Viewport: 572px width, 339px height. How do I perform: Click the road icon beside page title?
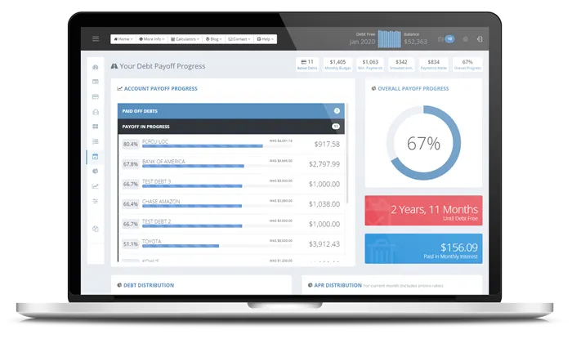114,66
